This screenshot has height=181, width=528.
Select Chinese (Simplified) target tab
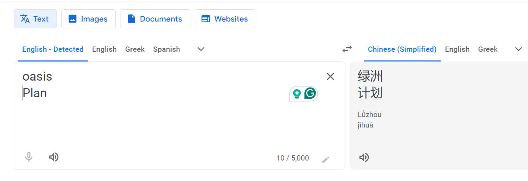click(x=402, y=49)
